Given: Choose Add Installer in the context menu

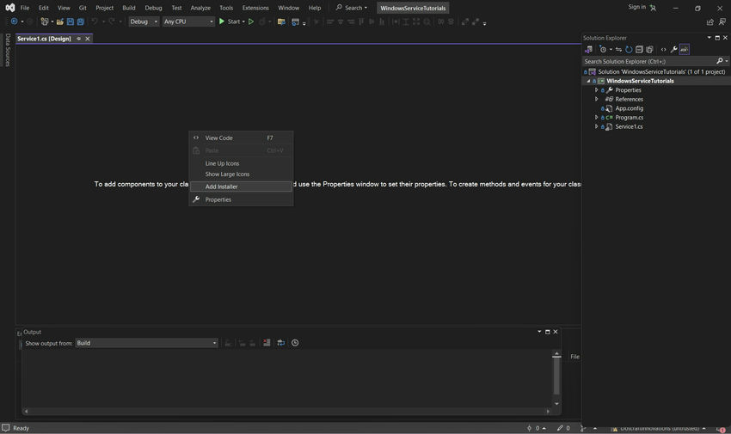Looking at the screenshot, I should [241, 186].
